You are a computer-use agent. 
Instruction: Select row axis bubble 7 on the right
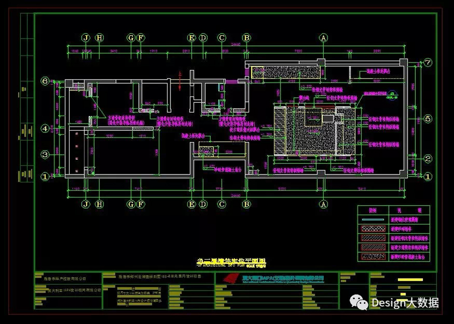click(428, 62)
